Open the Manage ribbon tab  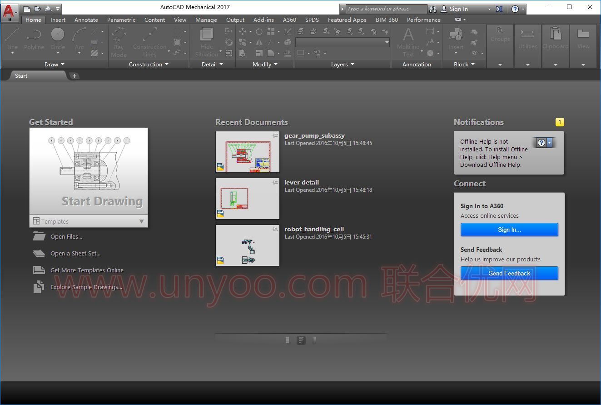[x=206, y=20]
